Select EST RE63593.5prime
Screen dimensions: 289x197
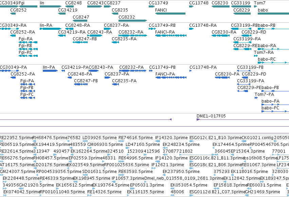click(136, 172)
